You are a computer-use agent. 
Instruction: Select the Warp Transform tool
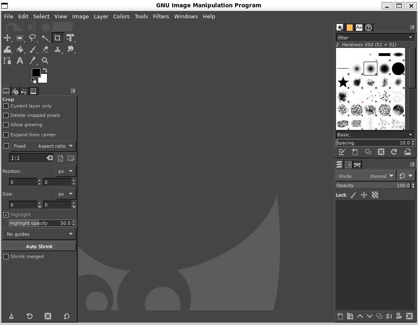(7, 50)
